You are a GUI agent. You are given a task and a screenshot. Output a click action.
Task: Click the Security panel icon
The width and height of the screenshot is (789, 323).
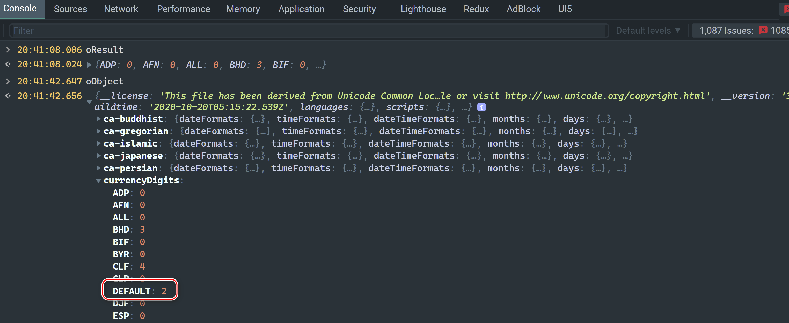pyautogui.click(x=359, y=9)
